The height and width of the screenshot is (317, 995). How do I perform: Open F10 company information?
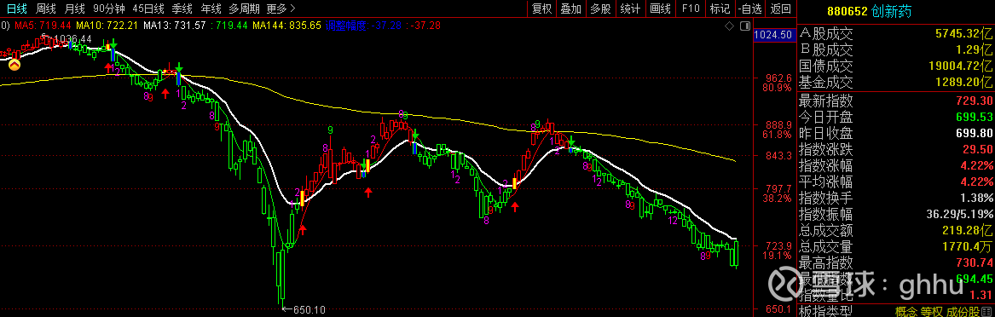click(691, 9)
